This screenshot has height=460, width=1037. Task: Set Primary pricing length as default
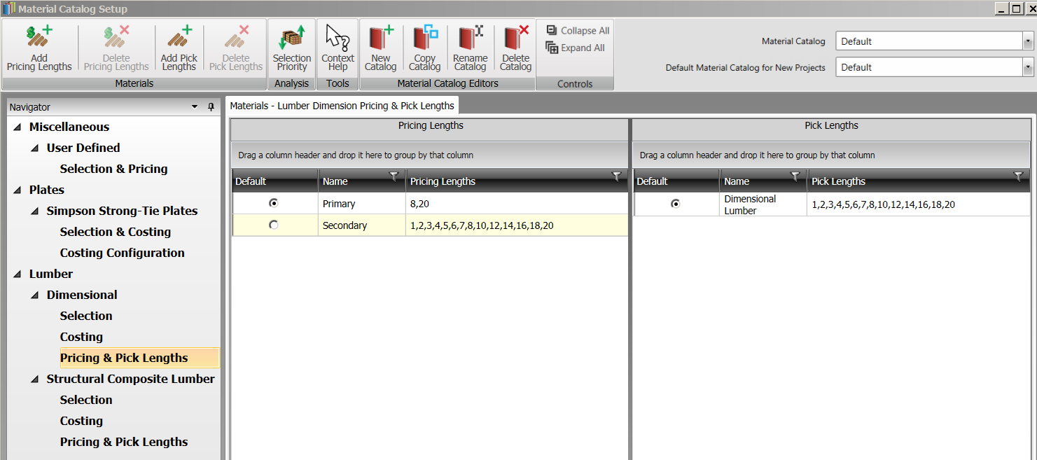pos(274,203)
